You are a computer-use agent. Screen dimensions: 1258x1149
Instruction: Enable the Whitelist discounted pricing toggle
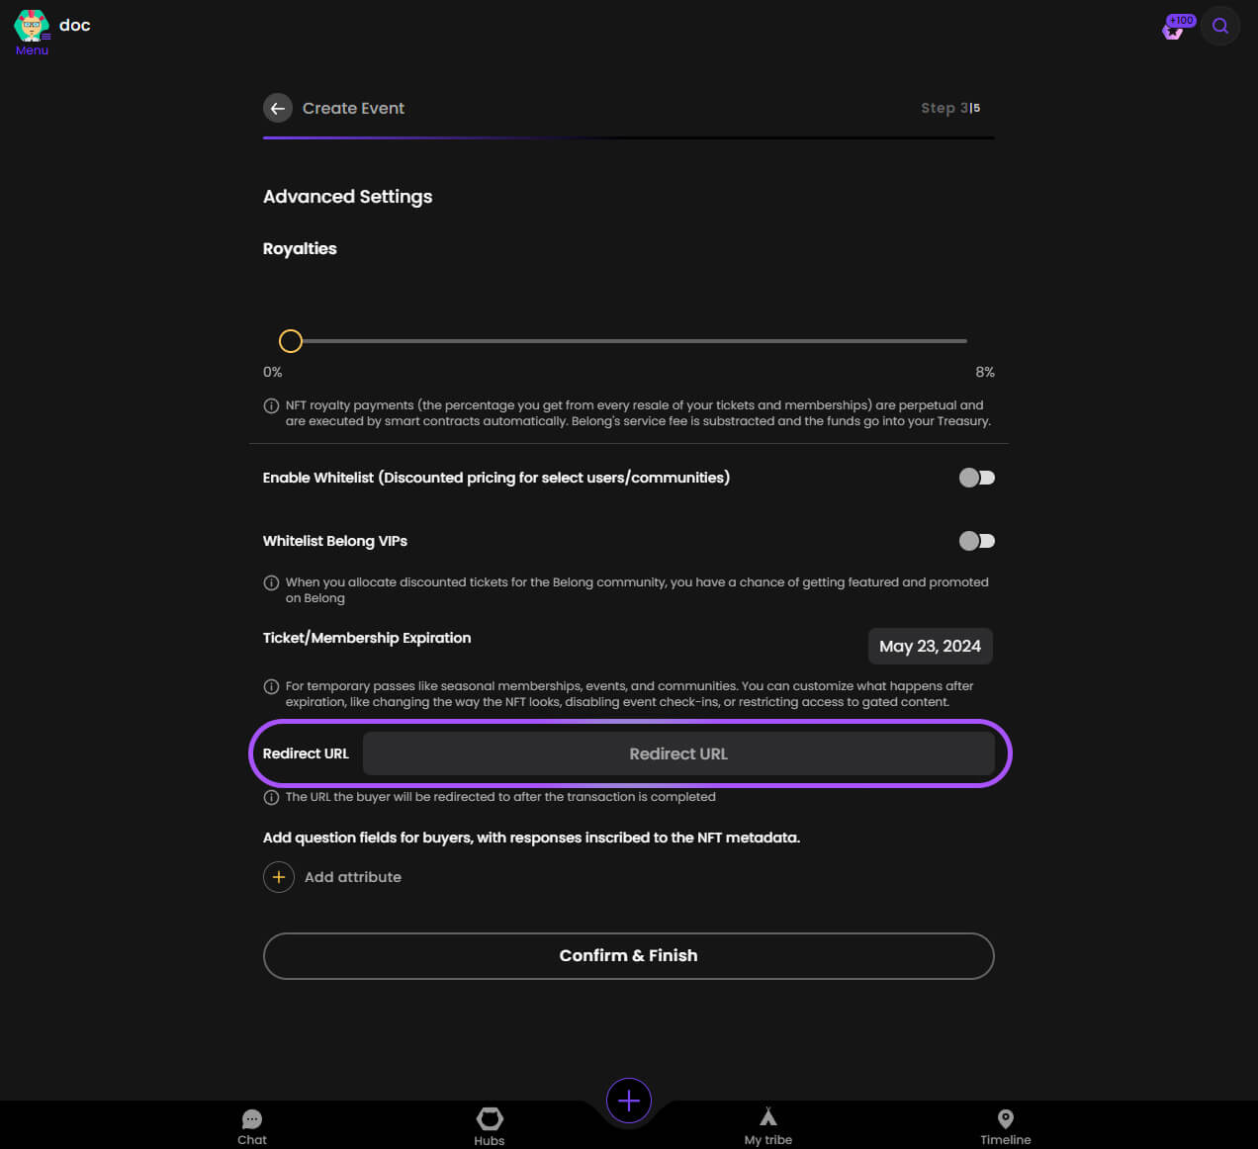(977, 478)
